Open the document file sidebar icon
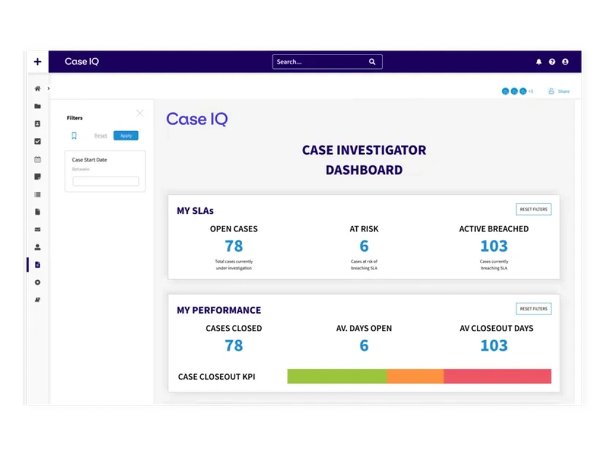This screenshot has width=608, height=456. 37,212
